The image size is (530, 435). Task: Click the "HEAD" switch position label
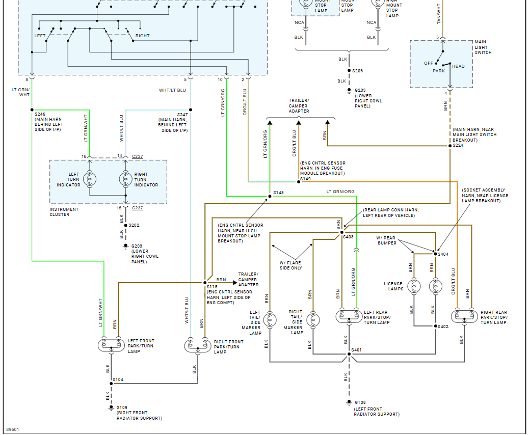pos(458,66)
